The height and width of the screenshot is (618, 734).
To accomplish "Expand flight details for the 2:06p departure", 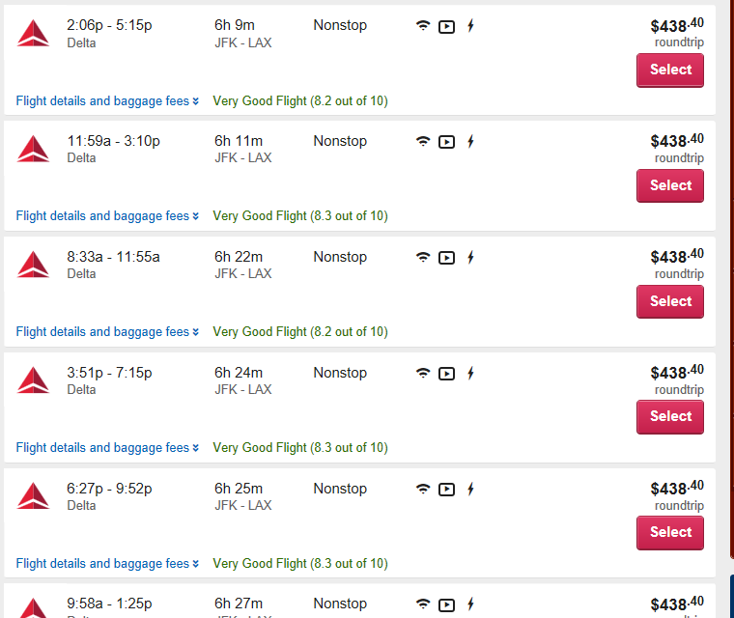I will coord(107,101).
